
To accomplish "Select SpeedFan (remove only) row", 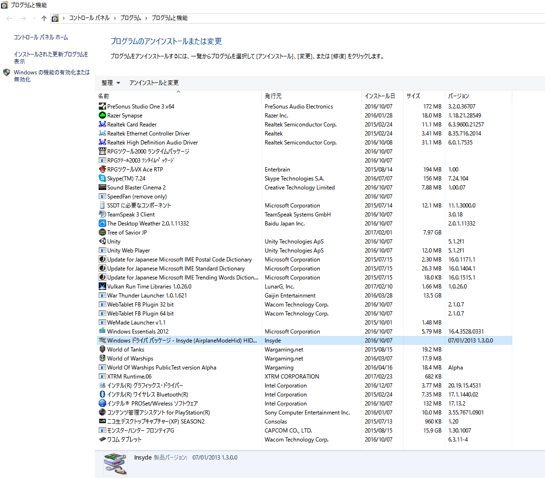I will pos(304,197).
